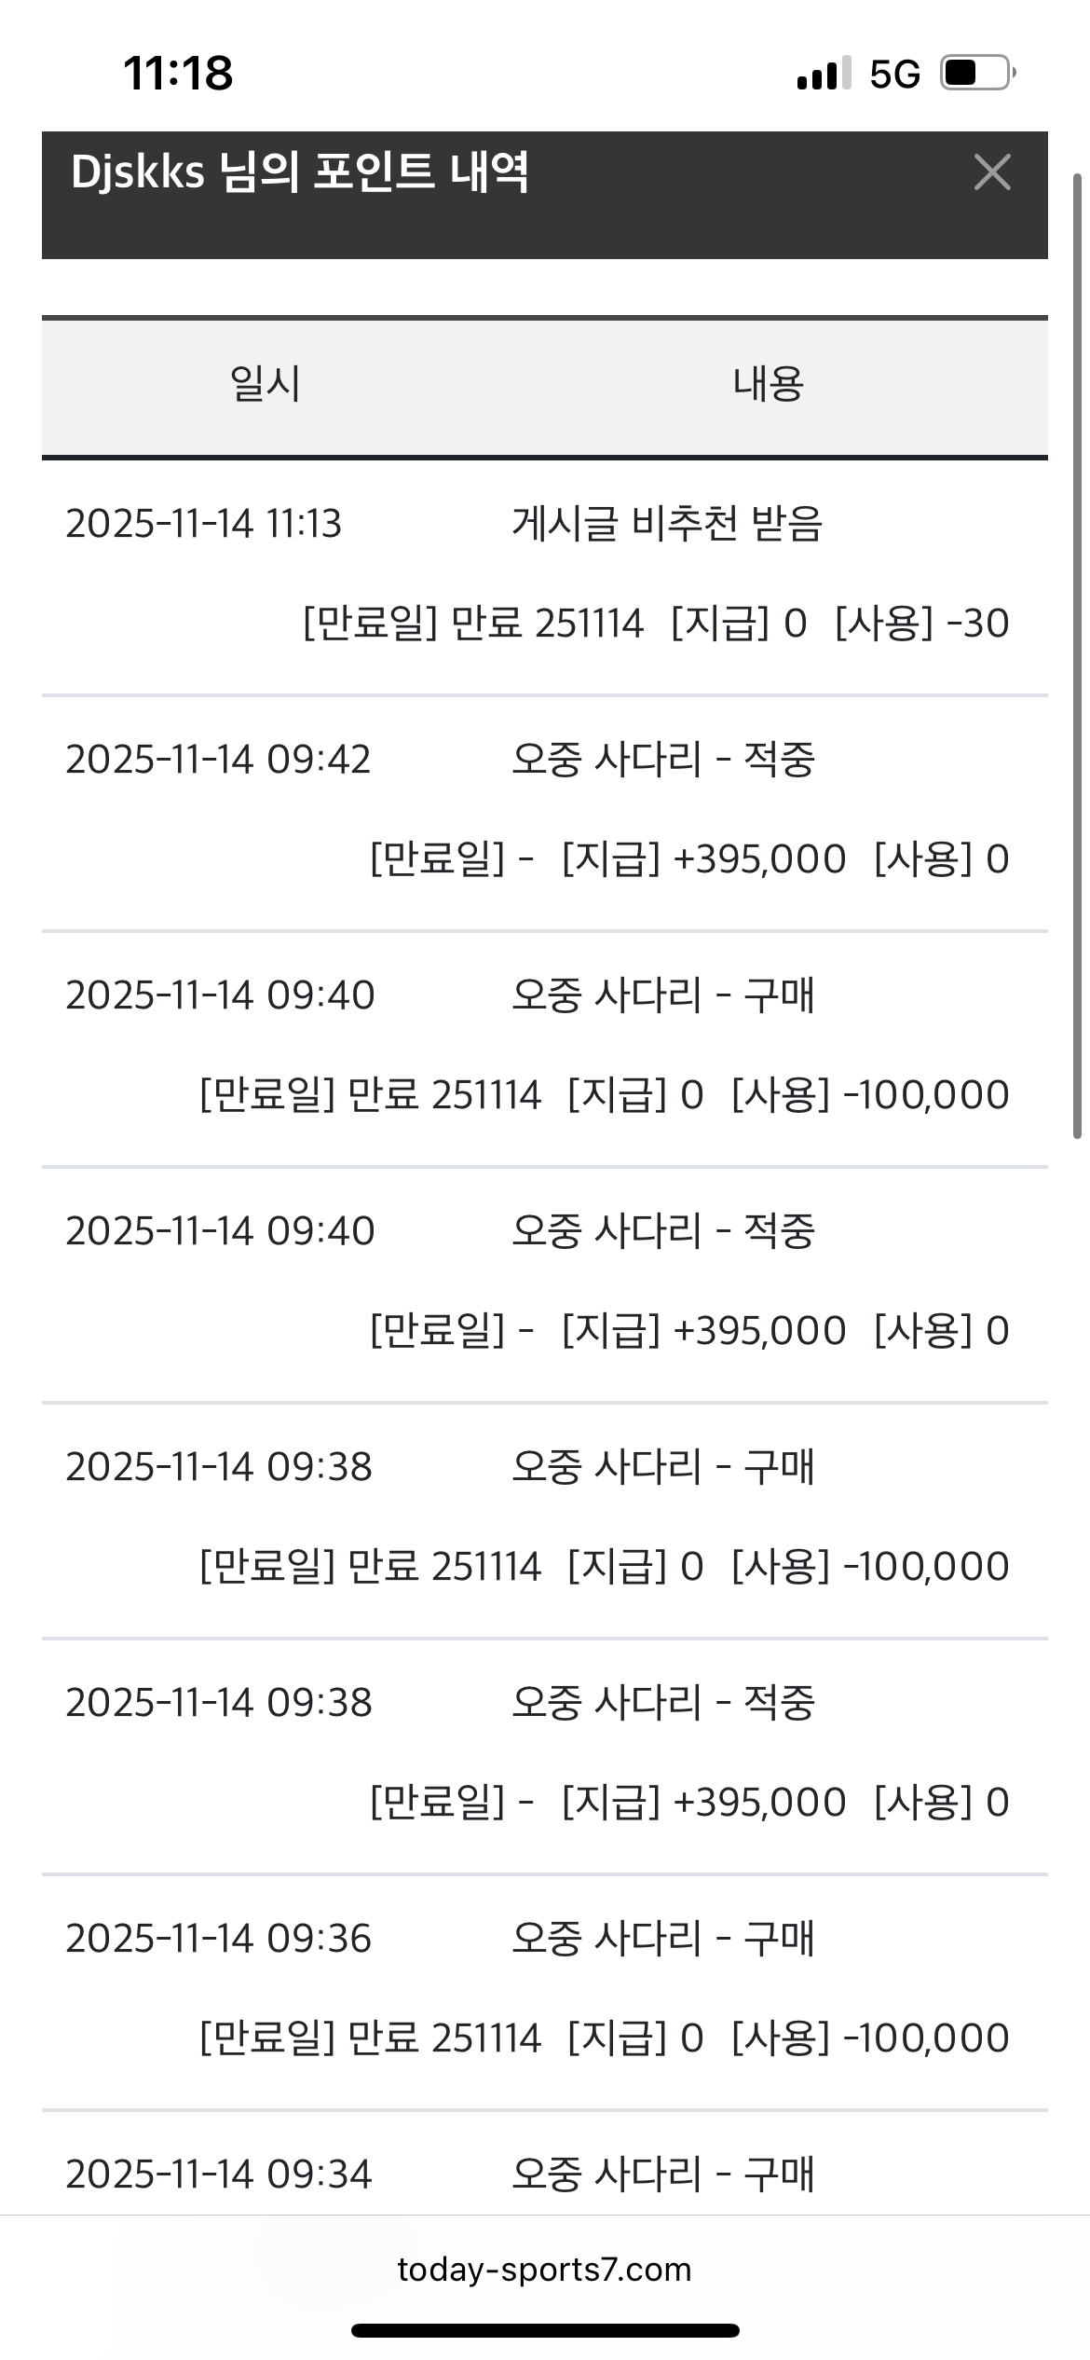Click the vertical scrollbar on the right edge

coord(1077,652)
